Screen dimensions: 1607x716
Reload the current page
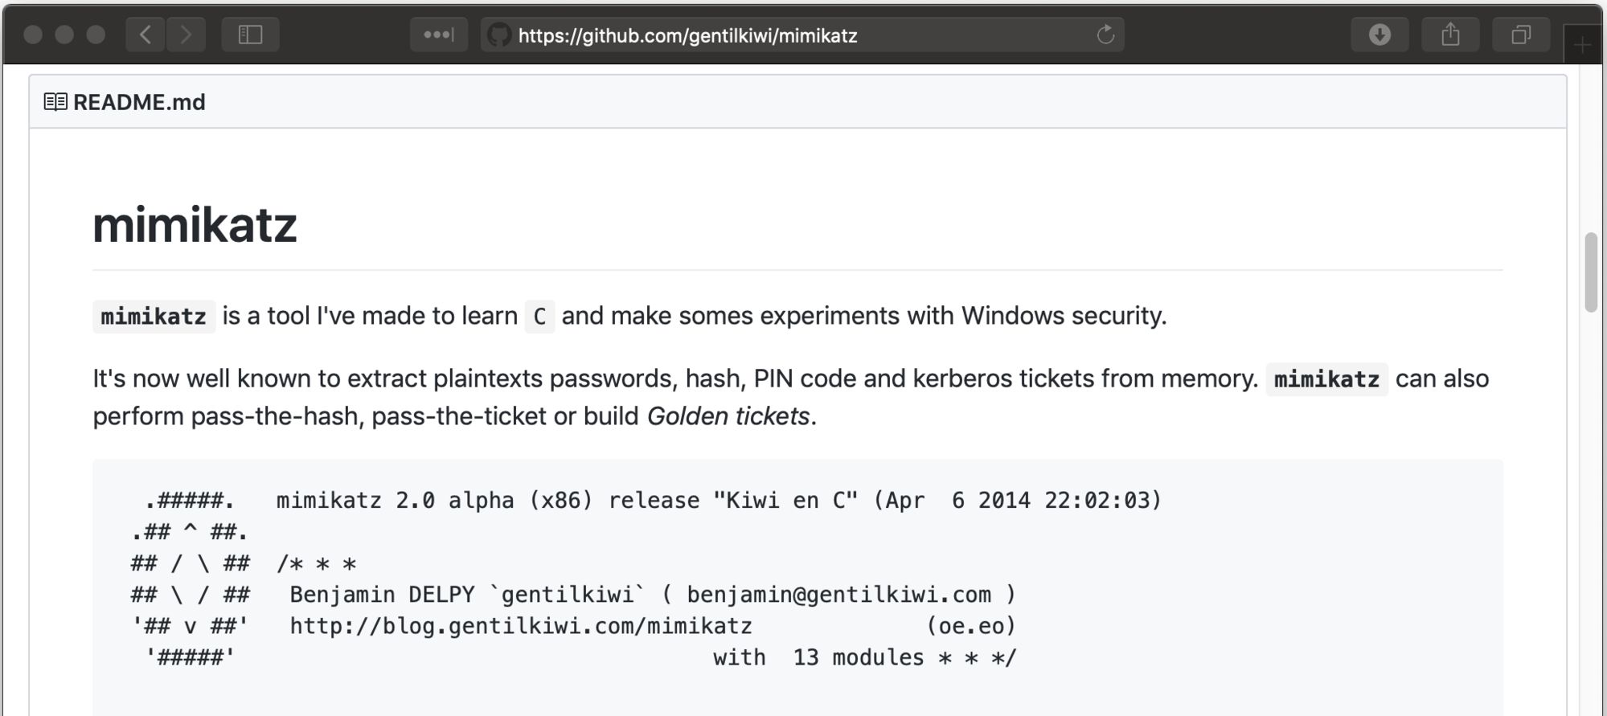pyautogui.click(x=1105, y=35)
